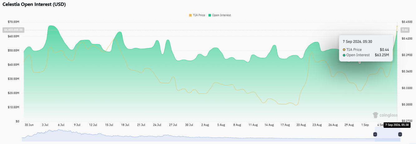Screen dimensions: 416x144
Task: Toggle the Open Interest legend series
Action: 220,15
